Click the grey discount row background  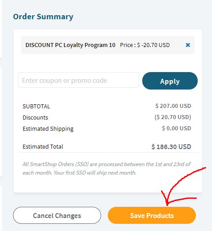108,45
